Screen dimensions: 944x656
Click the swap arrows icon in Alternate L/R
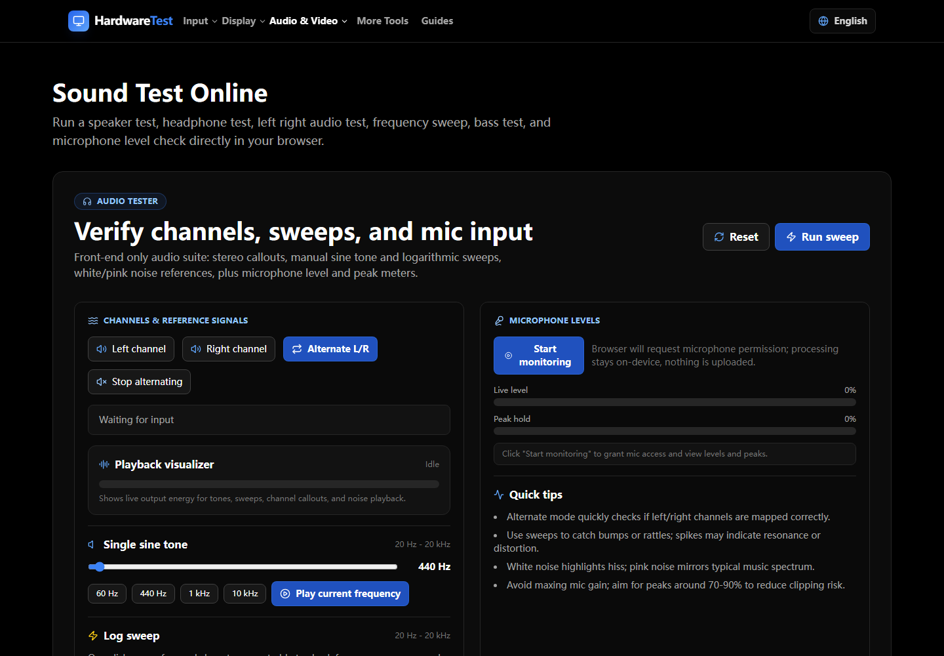click(x=297, y=349)
